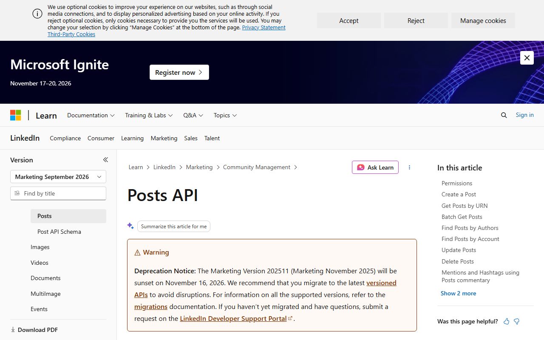Open the Topics dropdown menu
Image resolution: width=544 pixels, height=340 pixels.
[225, 115]
